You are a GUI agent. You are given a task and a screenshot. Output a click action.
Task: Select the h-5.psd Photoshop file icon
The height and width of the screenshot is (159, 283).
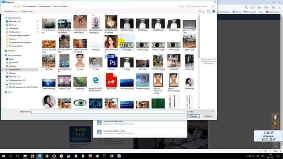(111, 61)
